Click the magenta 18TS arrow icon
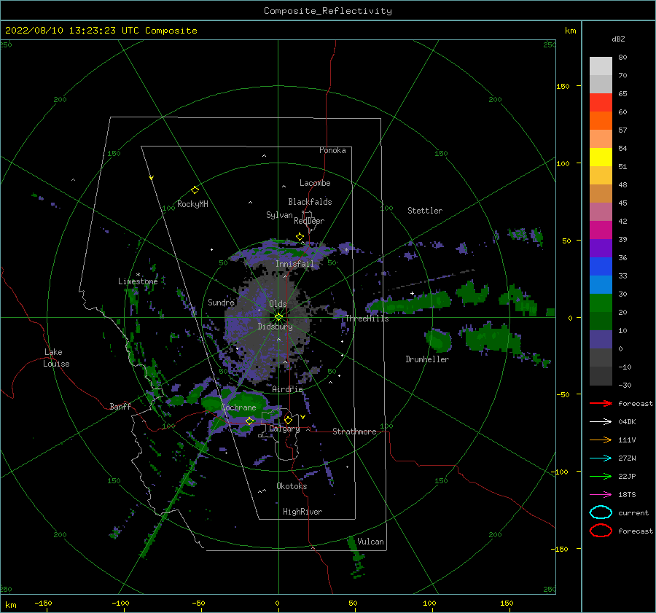 pos(601,495)
